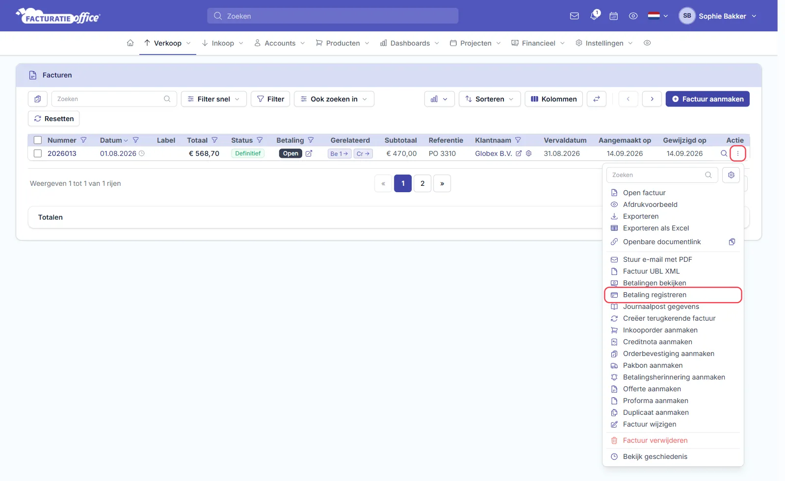Open the Dashboards menu

(410, 43)
